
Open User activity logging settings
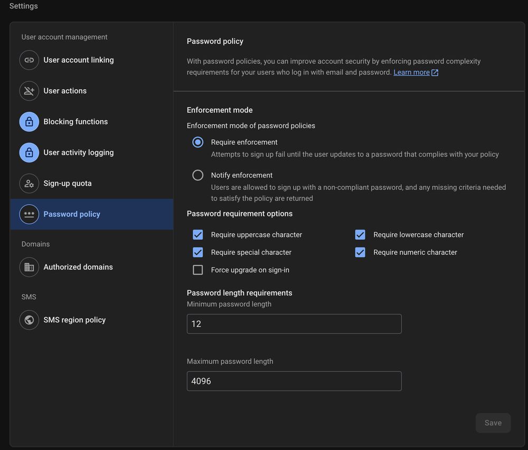[x=91, y=152]
